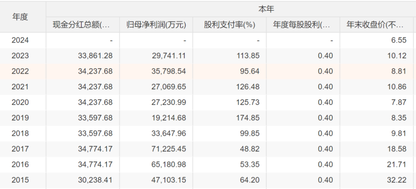Click the 本年 group header
This screenshot has height=189, width=416.
266,9
